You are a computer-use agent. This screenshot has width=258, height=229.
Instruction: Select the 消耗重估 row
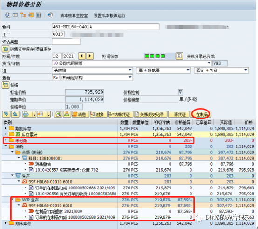click(x=129, y=164)
